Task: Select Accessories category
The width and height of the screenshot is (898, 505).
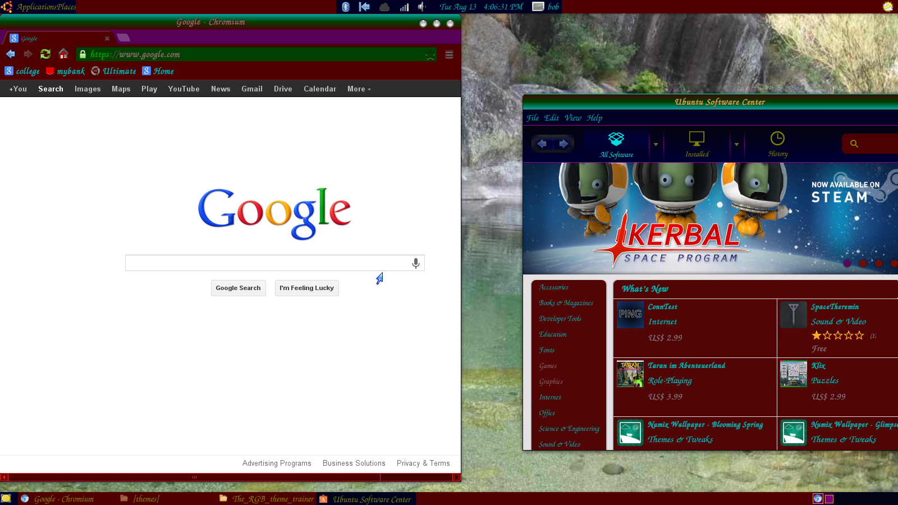Action: coord(554,287)
